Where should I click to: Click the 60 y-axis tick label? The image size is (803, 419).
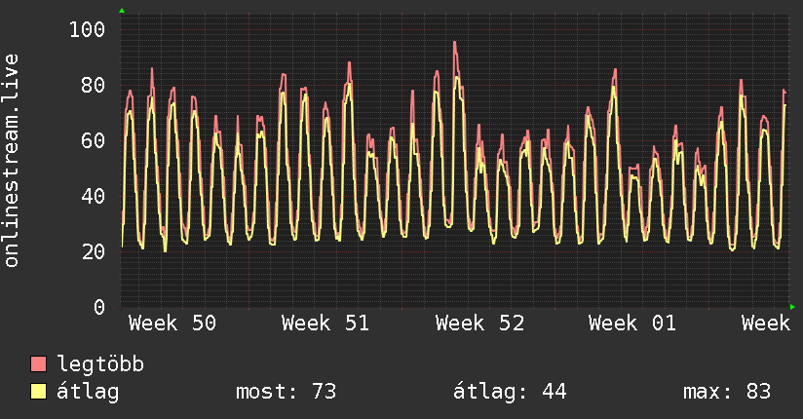[x=94, y=140]
